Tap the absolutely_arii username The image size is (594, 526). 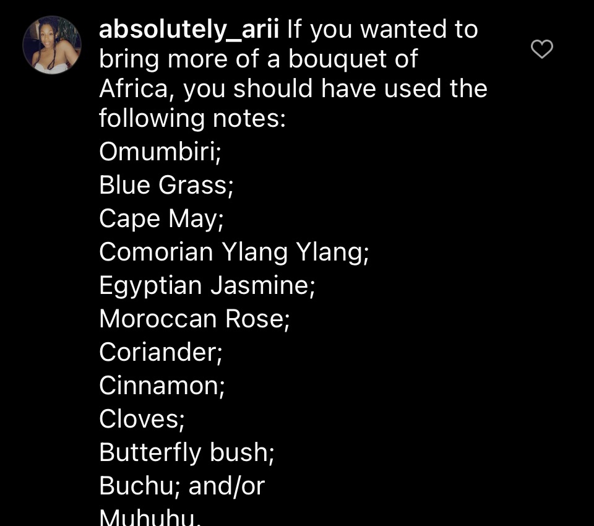189,29
